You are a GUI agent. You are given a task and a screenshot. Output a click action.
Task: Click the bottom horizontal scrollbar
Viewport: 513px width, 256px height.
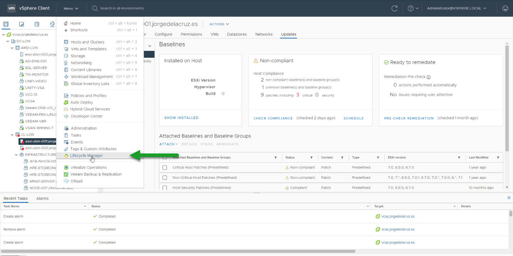coord(178,251)
